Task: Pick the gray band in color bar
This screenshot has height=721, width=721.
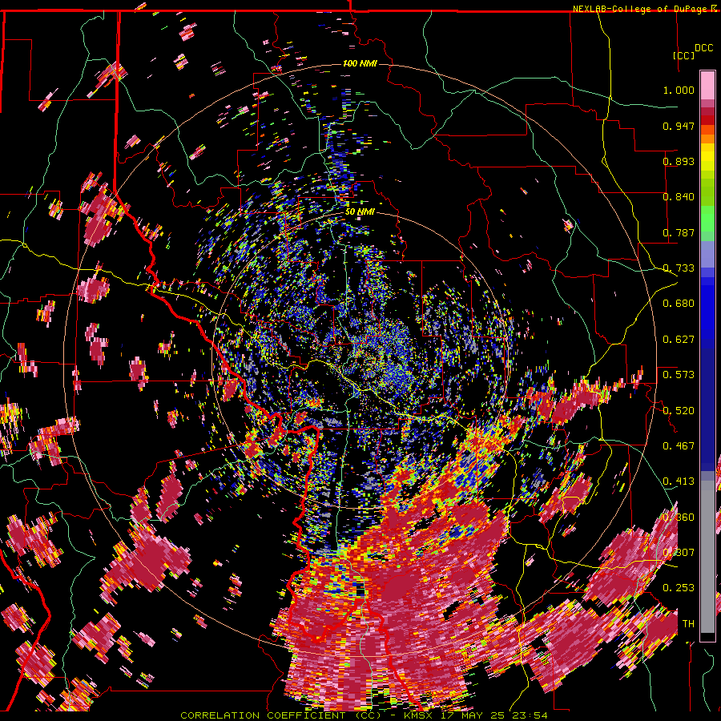Action: point(707,557)
